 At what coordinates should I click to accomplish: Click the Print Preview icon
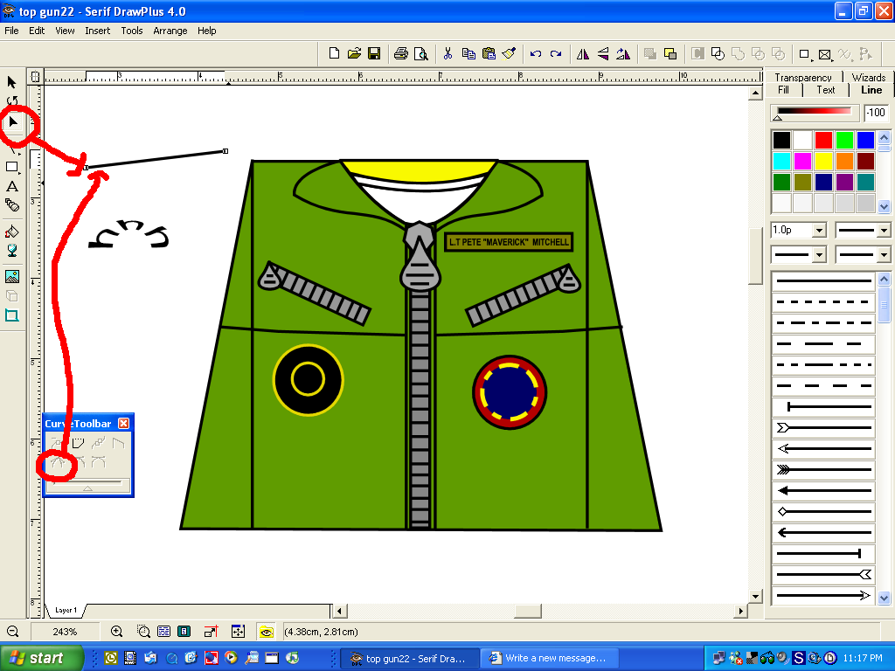(422, 53)
